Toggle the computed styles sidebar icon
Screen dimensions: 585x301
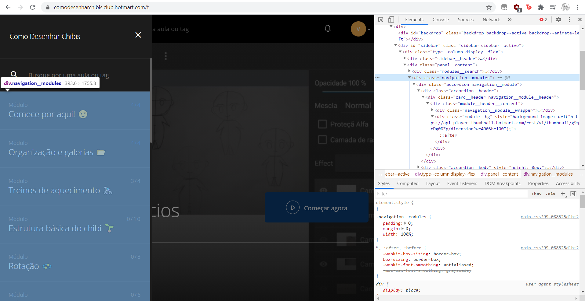(573, 194)
